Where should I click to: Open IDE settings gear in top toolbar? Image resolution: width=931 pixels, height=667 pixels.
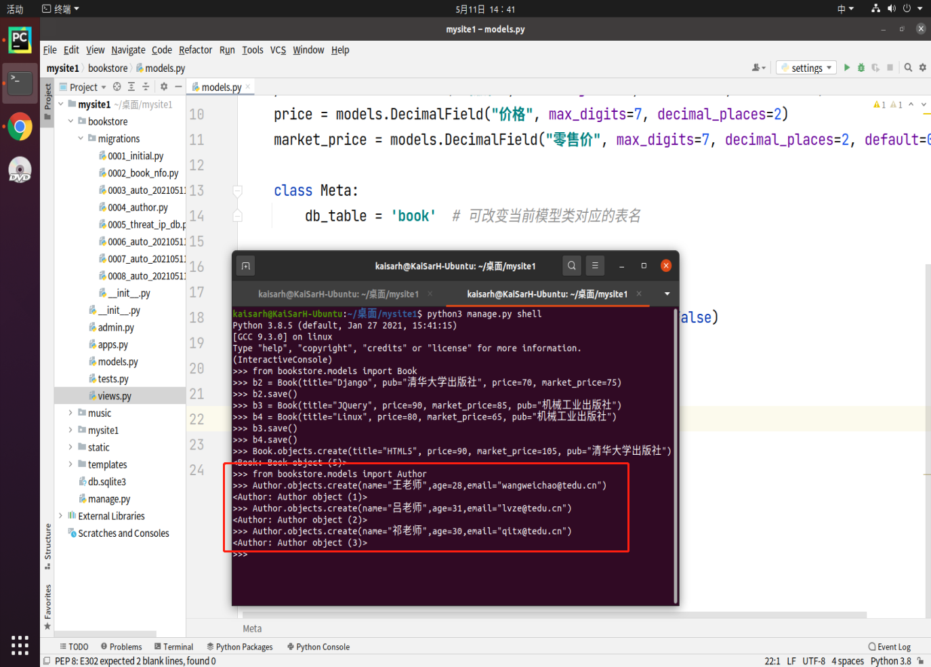click(x=922, y=68)
